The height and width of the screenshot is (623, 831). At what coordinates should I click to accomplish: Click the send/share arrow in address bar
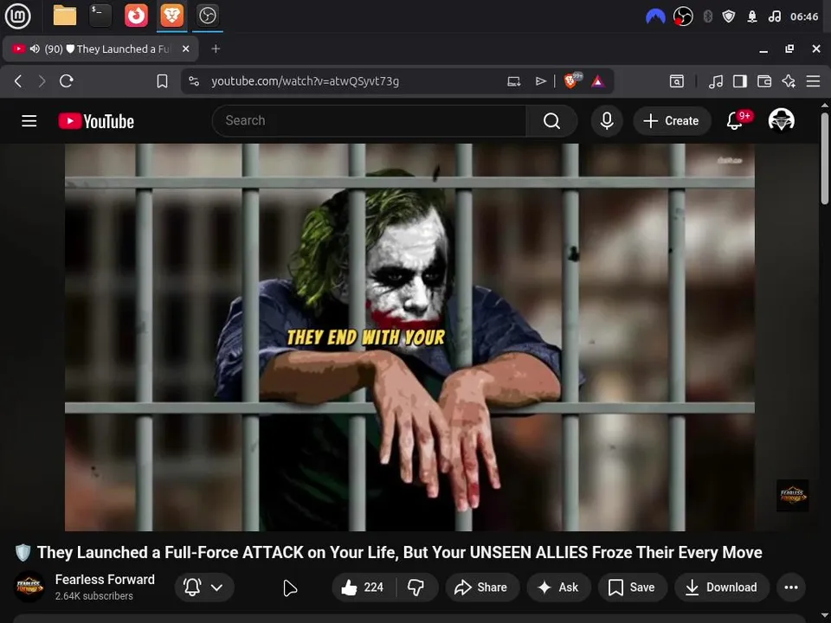[x=540, y=81]
